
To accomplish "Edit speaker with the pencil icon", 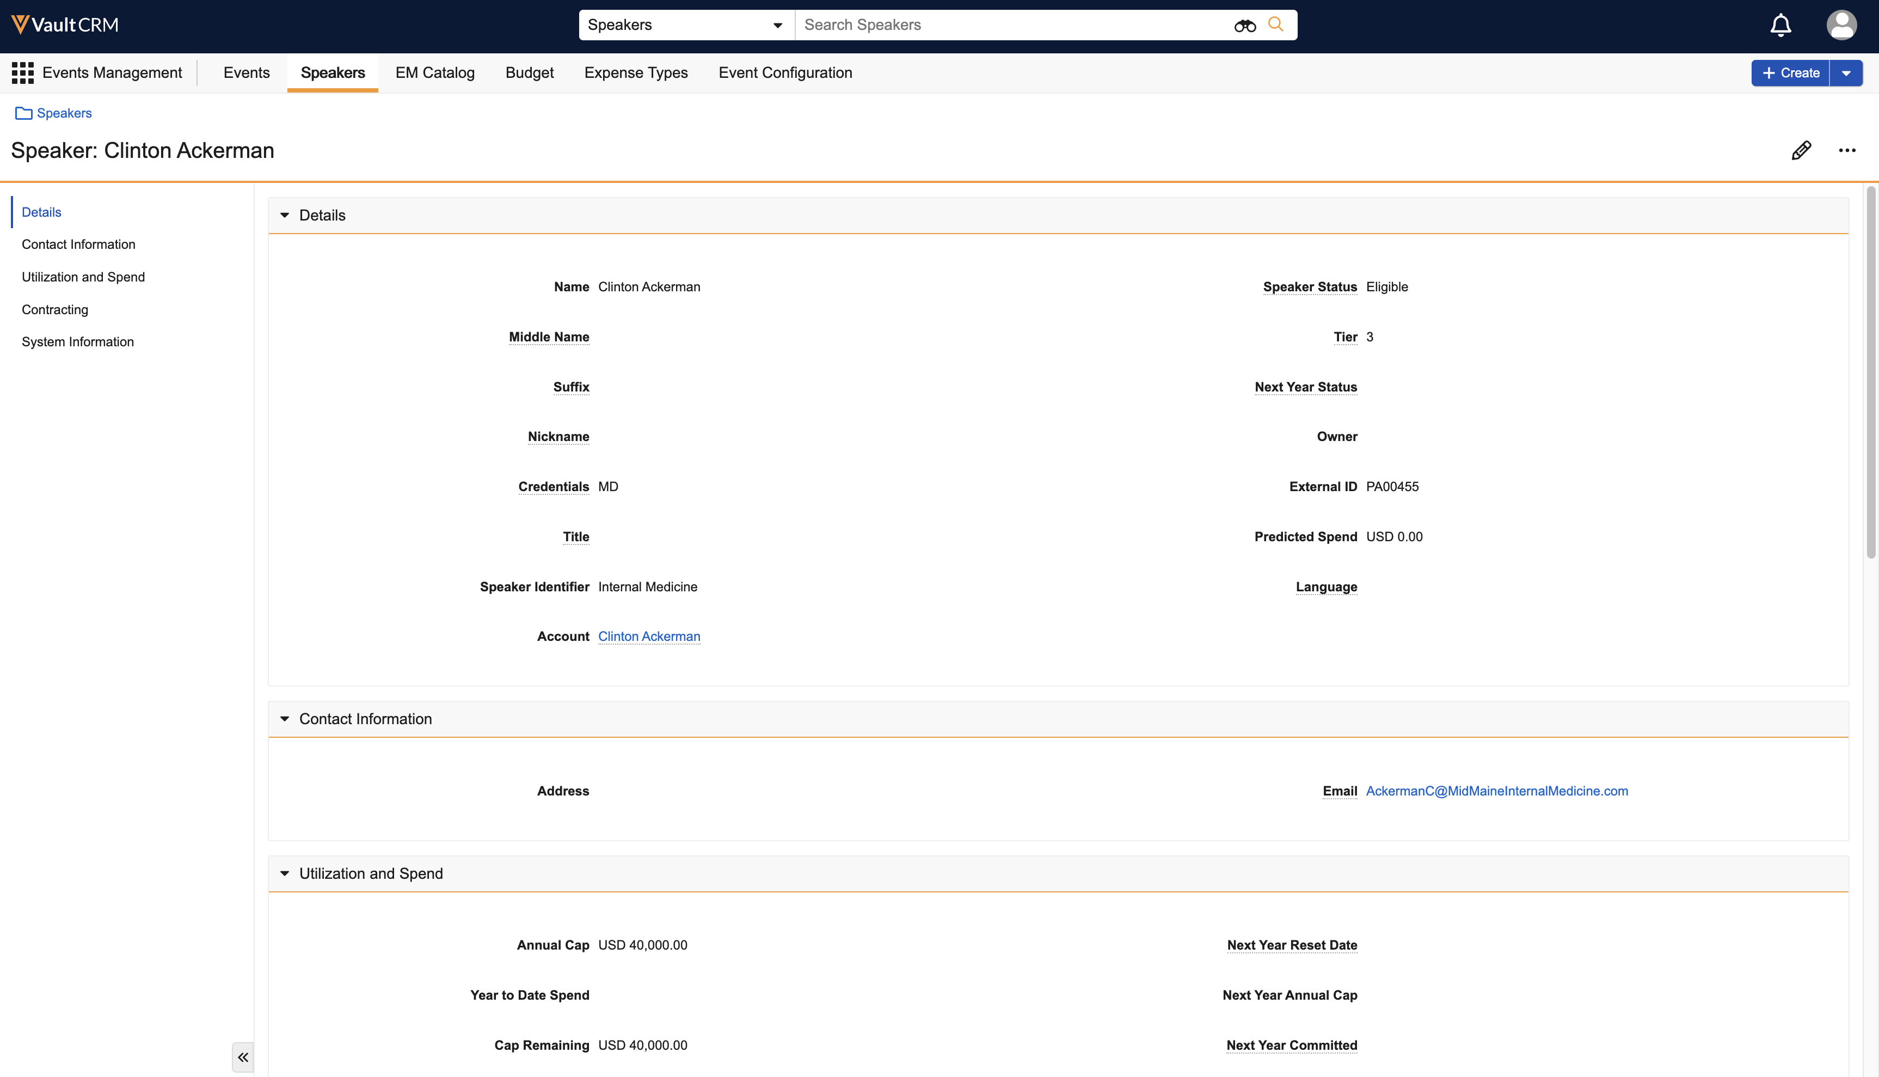I will pos(1801,150).
